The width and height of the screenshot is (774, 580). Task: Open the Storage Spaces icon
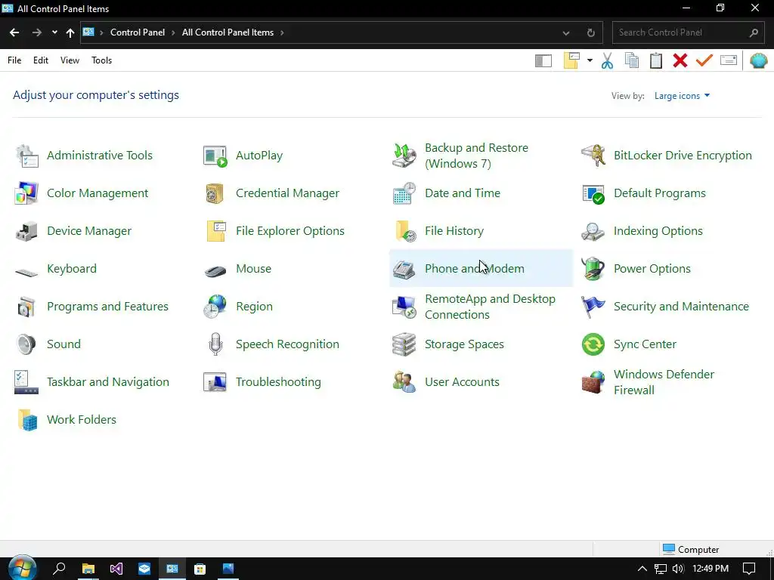click(x=404, y=344)
